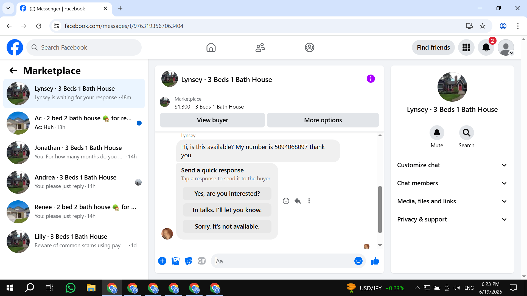Open the Friends icon in top navigation
This screenshot has width=527, height=296.
coord(260,47)
